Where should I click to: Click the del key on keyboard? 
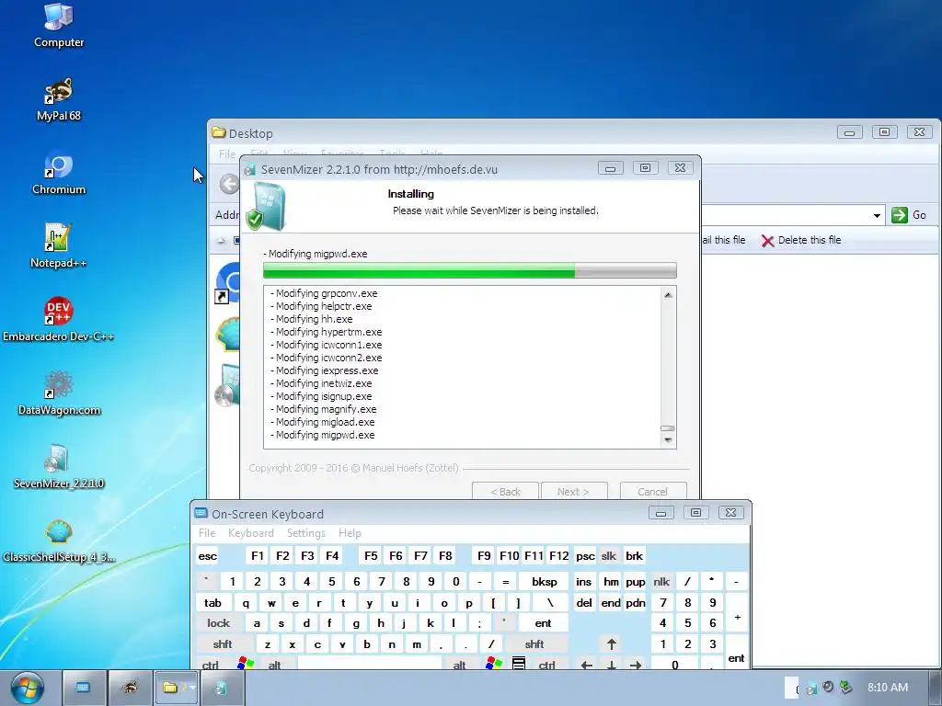coord(584,603)
